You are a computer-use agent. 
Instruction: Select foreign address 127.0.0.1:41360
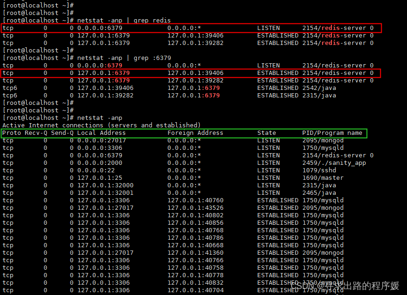tap(196, 253)
